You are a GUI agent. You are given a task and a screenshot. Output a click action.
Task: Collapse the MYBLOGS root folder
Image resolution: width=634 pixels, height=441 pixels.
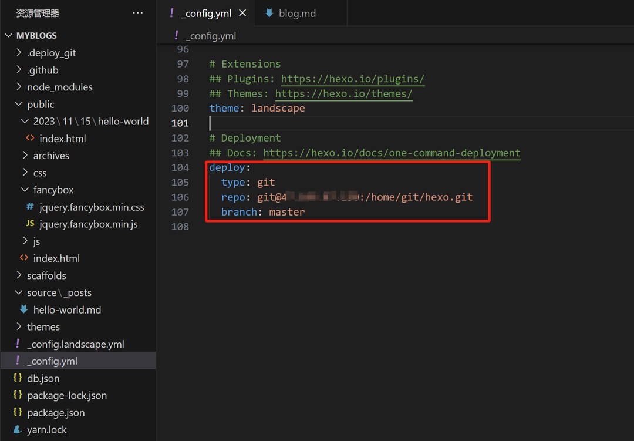8,35
